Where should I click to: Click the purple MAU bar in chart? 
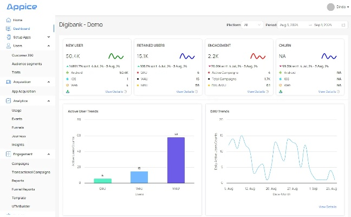click(x=176, y=159)
